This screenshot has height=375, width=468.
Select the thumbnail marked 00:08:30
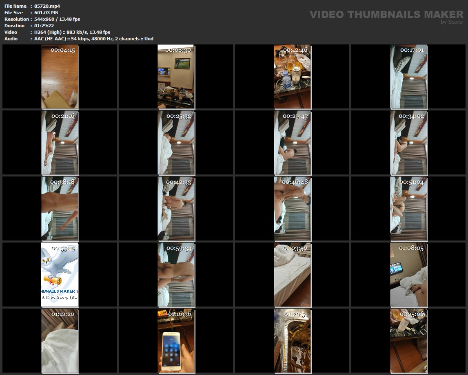tap(176, 77)
